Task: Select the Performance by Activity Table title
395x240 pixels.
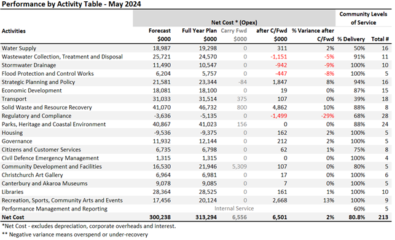Action: tap(71, 4)
